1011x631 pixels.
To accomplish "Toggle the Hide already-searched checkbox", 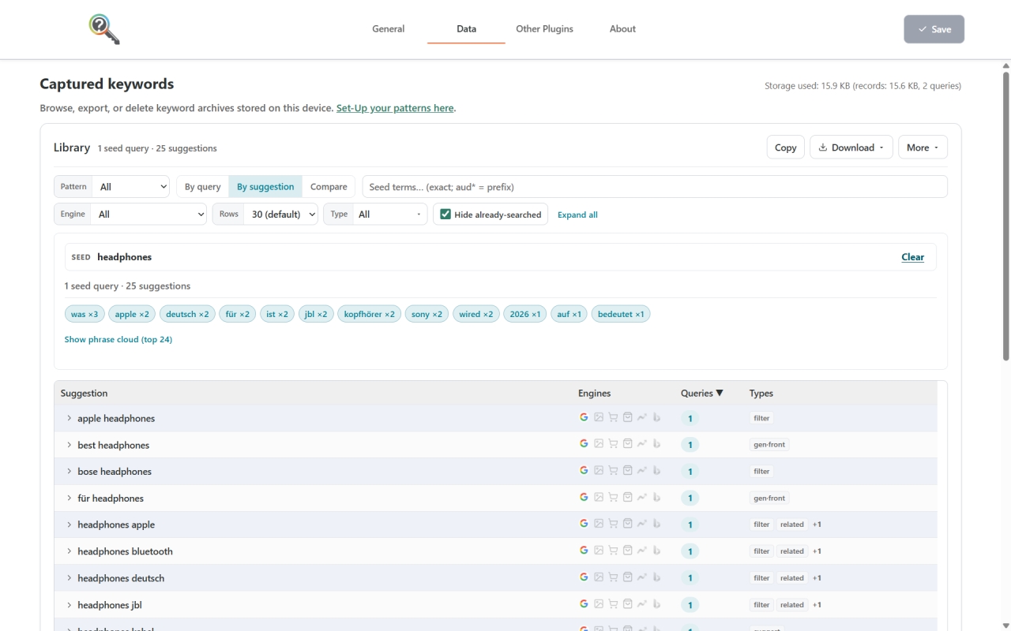I will pos(445,214).
